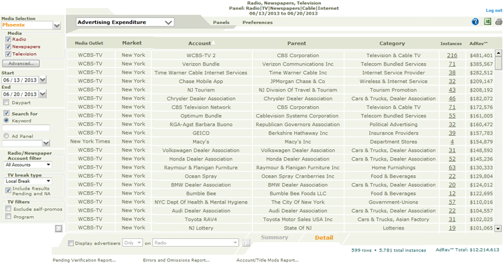Click the NJ Lottery account cell
Screen dimensions: 503x264
[x=201, y=228]
